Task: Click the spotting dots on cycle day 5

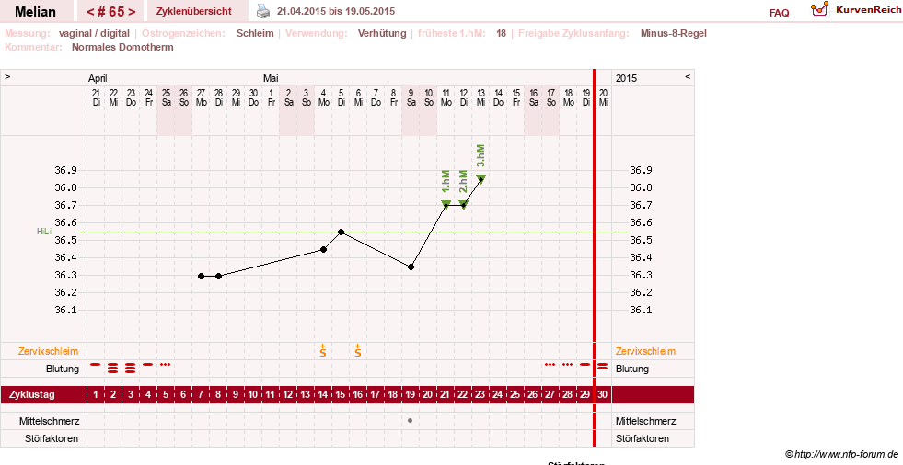Action: coord(166,365)
